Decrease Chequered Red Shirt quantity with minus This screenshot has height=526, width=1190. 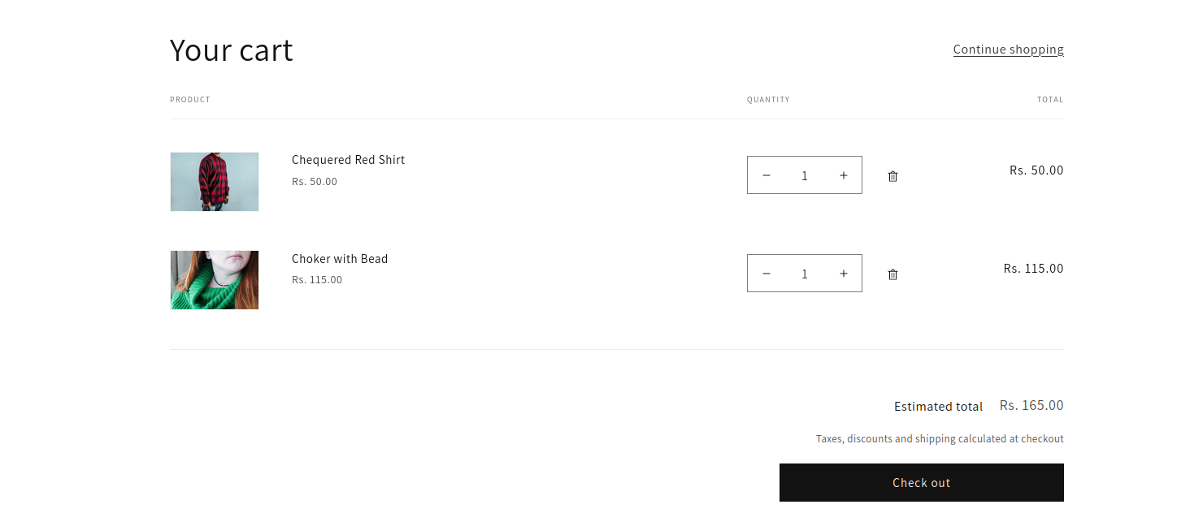[766, 175]
